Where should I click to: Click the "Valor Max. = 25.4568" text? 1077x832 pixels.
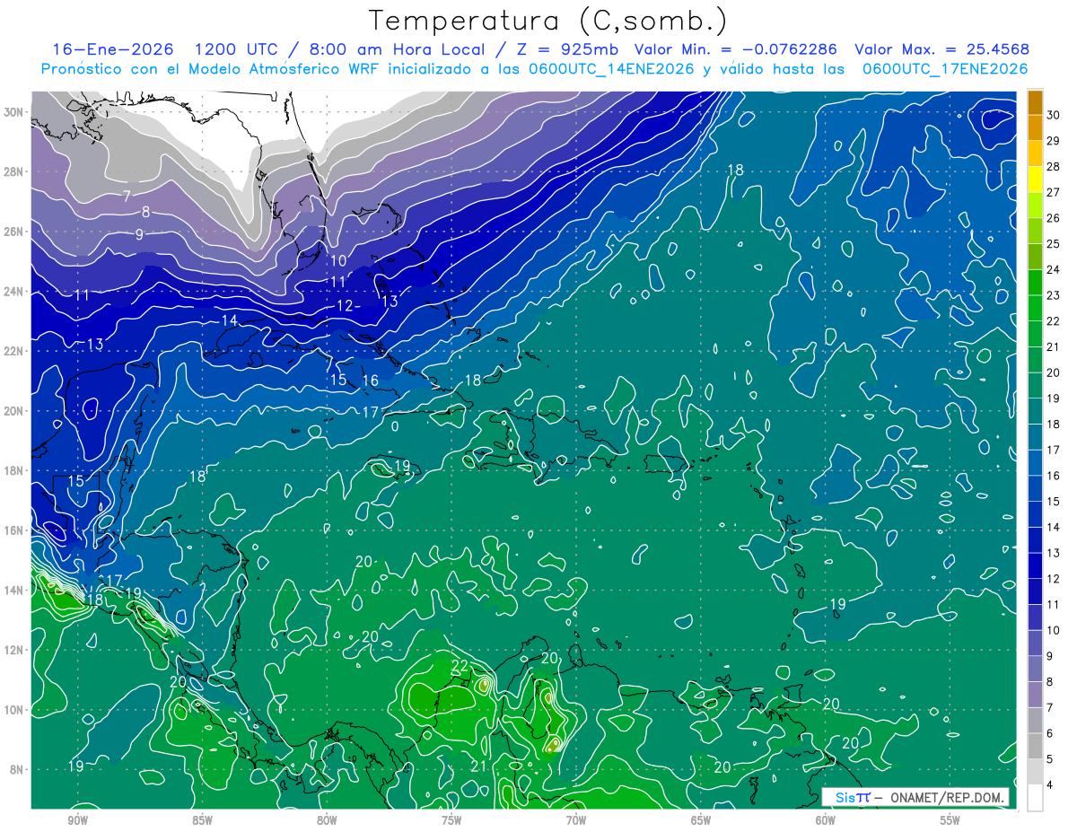(942, 49)
